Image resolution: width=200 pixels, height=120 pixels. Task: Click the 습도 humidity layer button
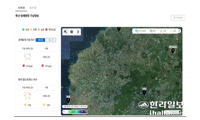point(173,31)
